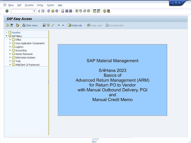Click the Next Page icon
The width and height of the screenshot is (191, 143).
pyautogui.click(x=85, y=11)
